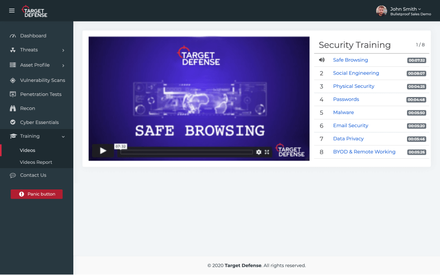This screenshot has width=440, height=275.
Task: Expand the Asset Profile submenu chevron
Action: tap(63, 65)
